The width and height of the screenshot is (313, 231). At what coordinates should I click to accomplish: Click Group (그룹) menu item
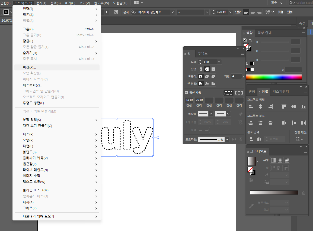tap(57, 29)
